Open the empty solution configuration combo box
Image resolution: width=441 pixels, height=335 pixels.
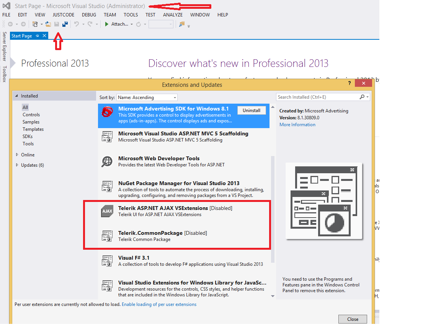[161, 24]
